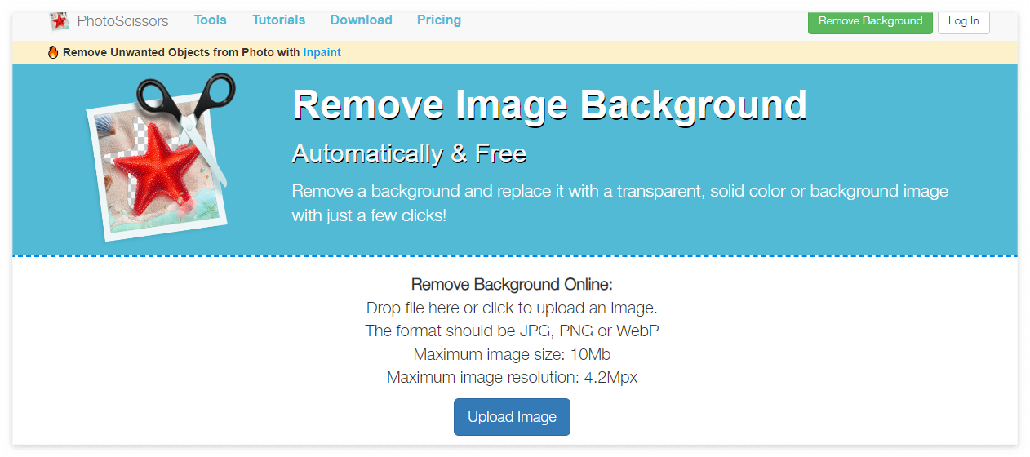Go to the Download page
This screenshot has width=1030, height=457.
coord(361,20)
